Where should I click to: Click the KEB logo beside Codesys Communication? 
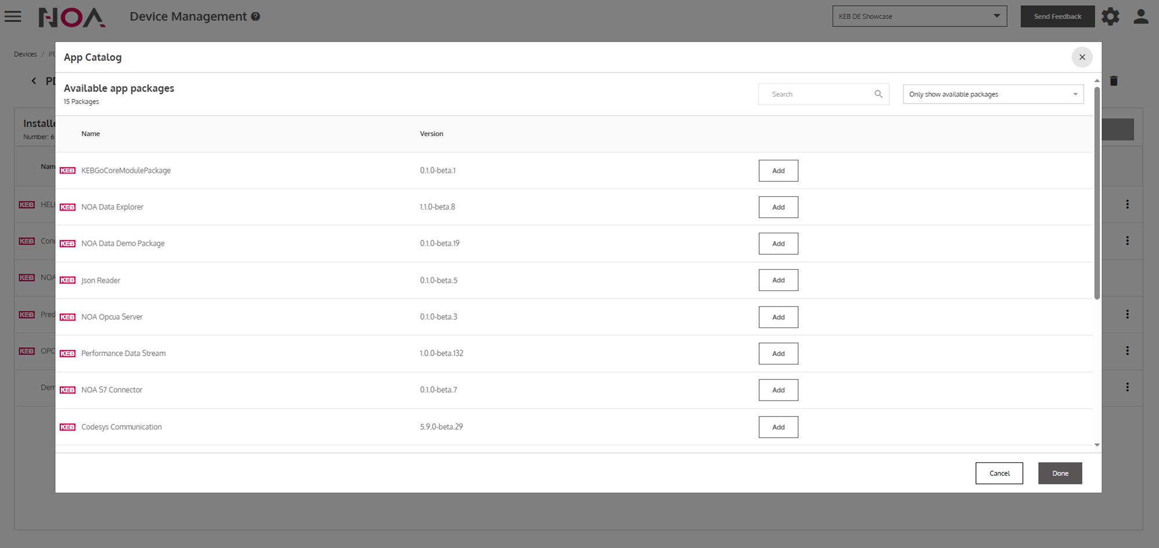pos(68,427)
